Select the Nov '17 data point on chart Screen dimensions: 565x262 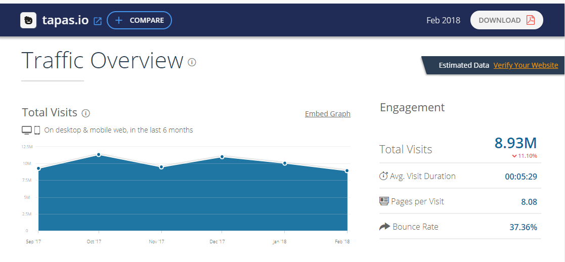point(161,167)
